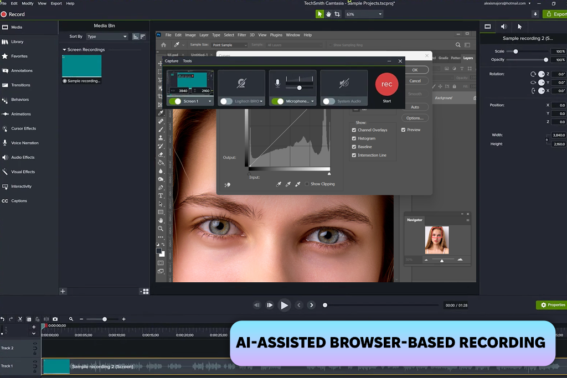Switch Media Bin to thumbnail grid view

(x=146, y=291)
